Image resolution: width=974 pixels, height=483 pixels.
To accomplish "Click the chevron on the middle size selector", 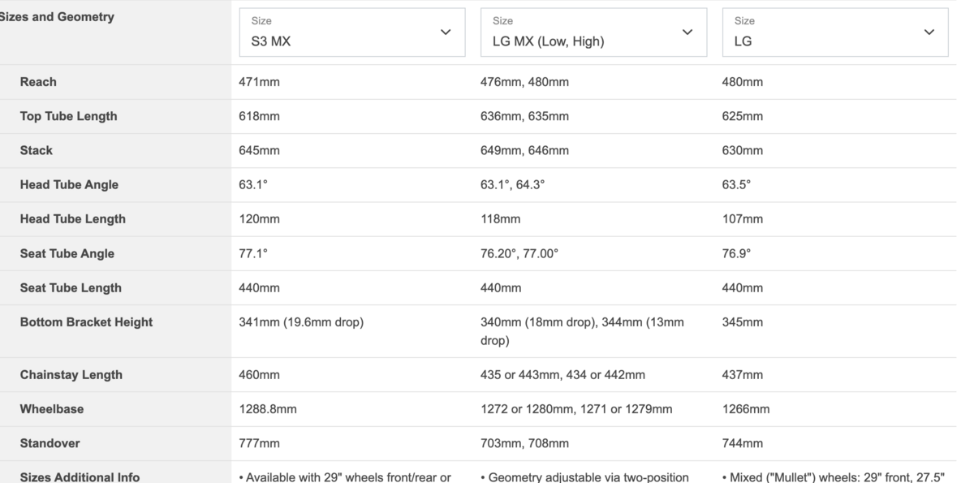I will pos(687,32).
